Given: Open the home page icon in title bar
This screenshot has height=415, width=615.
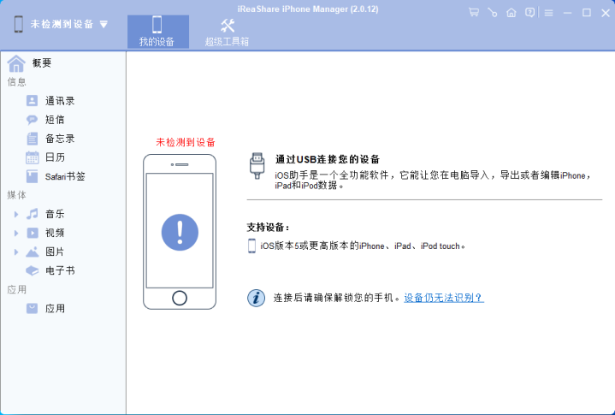Looking at the screenshot, I should pyautogui.click(x=512, y=13).
